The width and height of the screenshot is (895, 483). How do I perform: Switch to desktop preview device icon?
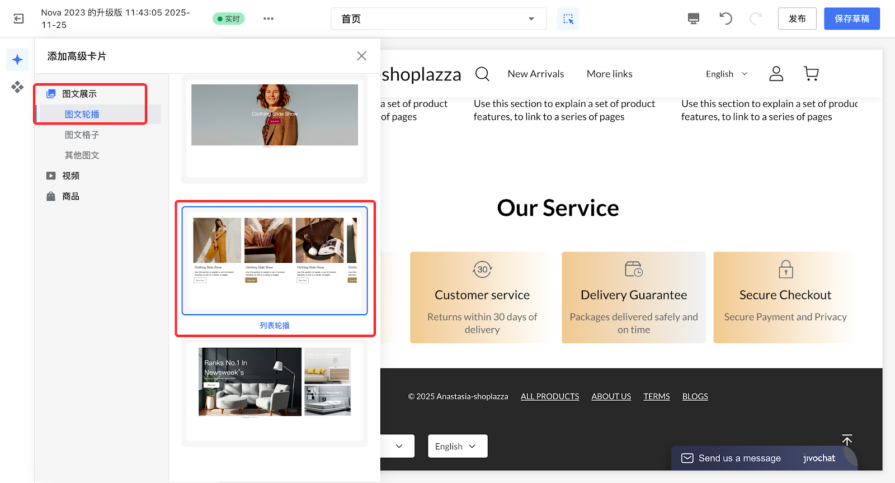pos(693,19)
